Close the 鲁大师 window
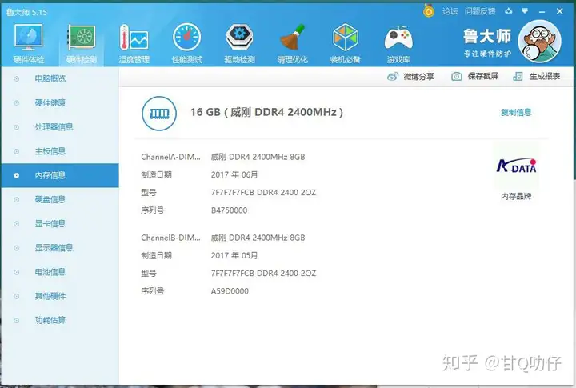The width and height of the screenshot is (576, 388). [559, 11]
